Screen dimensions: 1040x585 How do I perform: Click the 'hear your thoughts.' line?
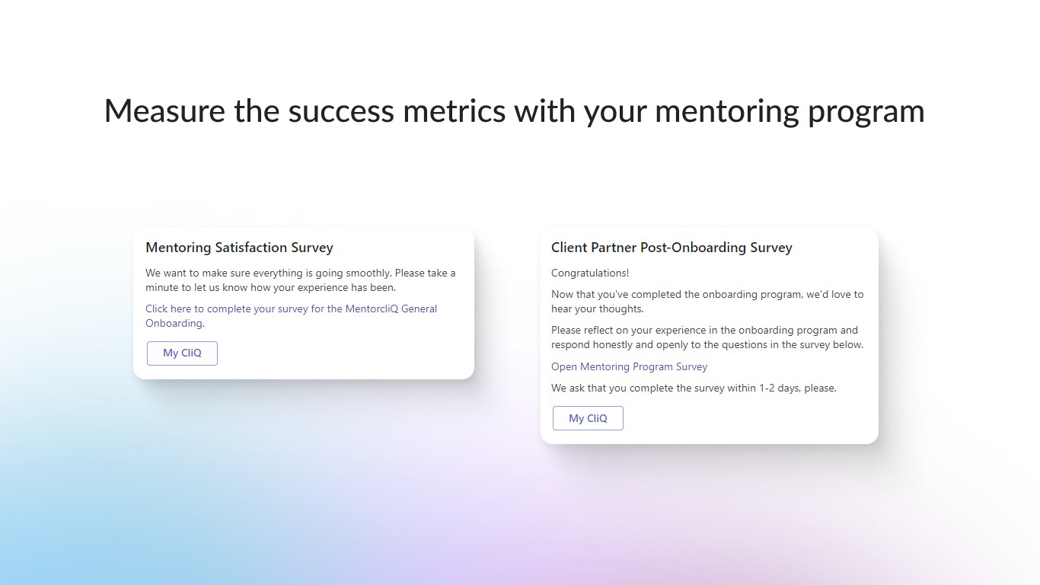click(597, 308)
